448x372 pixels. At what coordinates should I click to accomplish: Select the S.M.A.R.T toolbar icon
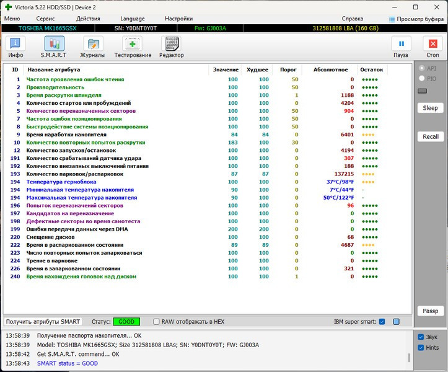click(55, 45)
